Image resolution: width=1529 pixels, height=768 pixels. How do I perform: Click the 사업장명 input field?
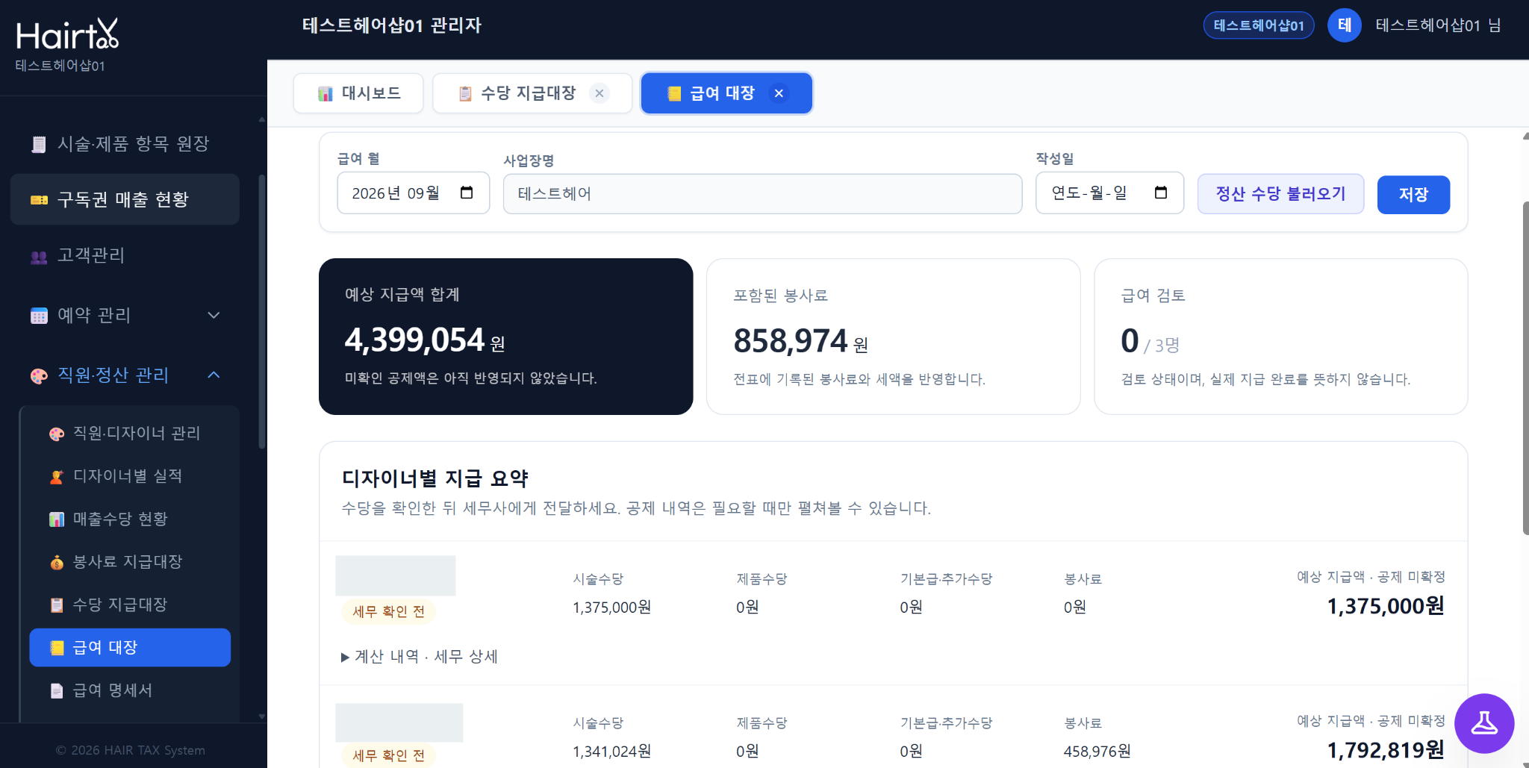[x=762, y=194]
